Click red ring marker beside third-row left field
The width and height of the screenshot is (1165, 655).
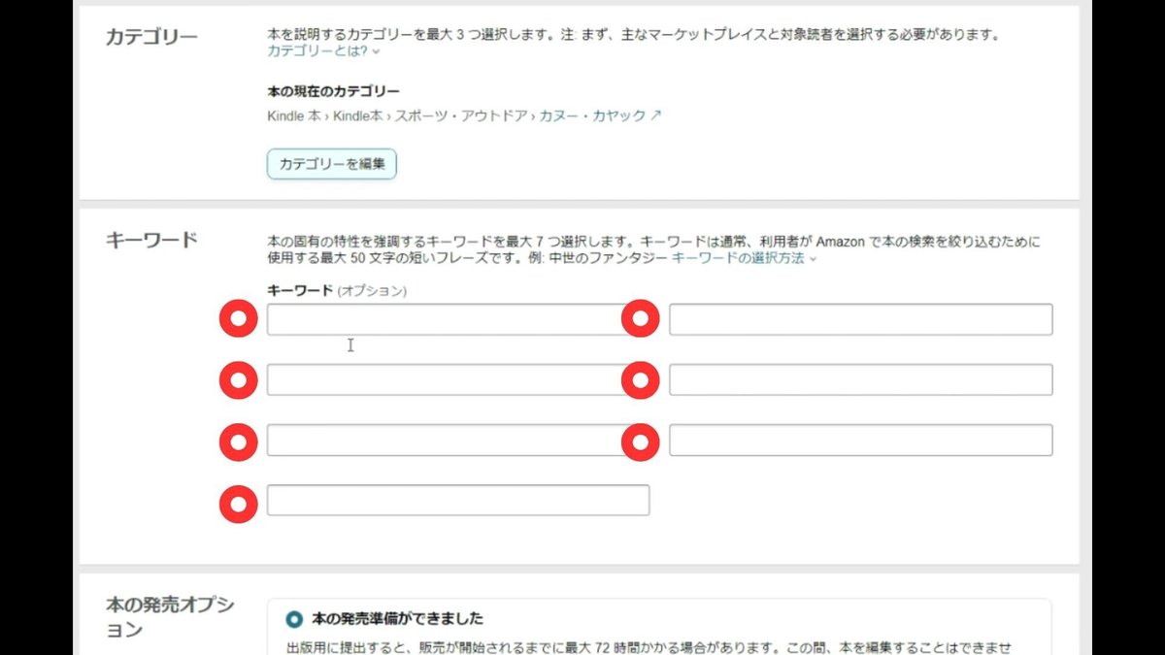pyautogui.click(x=238, y=442)
